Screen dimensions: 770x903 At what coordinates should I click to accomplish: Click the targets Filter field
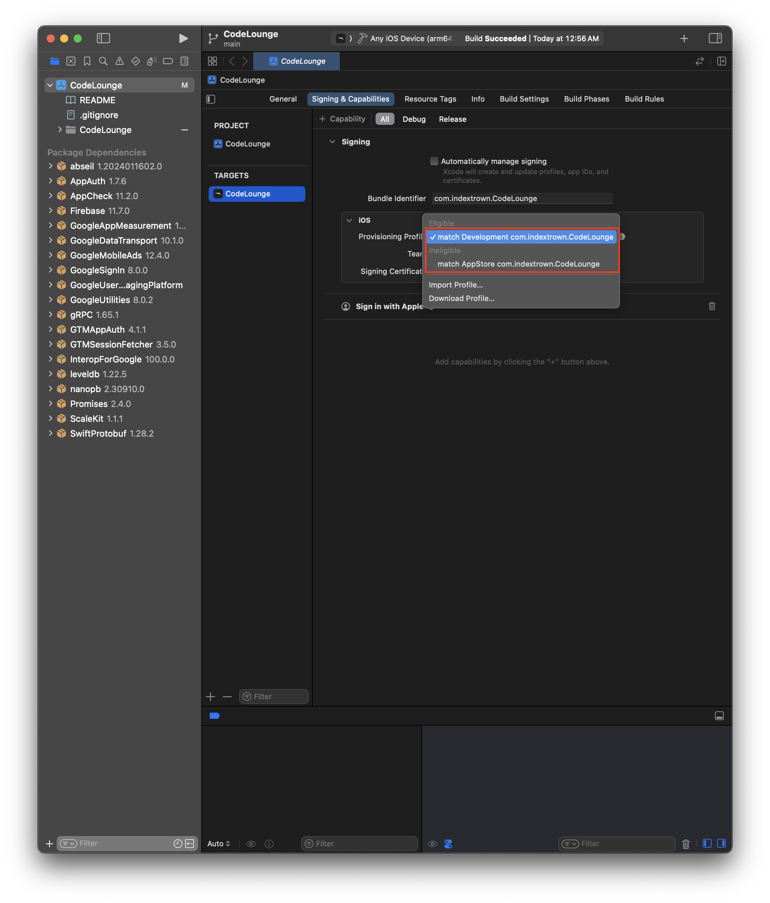click(274, 696)
